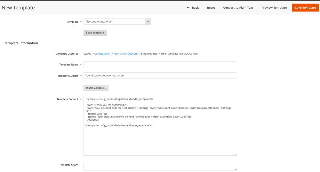320x172 pixels.
Task: Click the Template Styles resize handle
Action: click(x=236, y=169)
